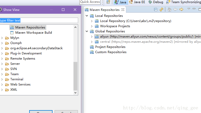Expand the SVN folder

2,69
